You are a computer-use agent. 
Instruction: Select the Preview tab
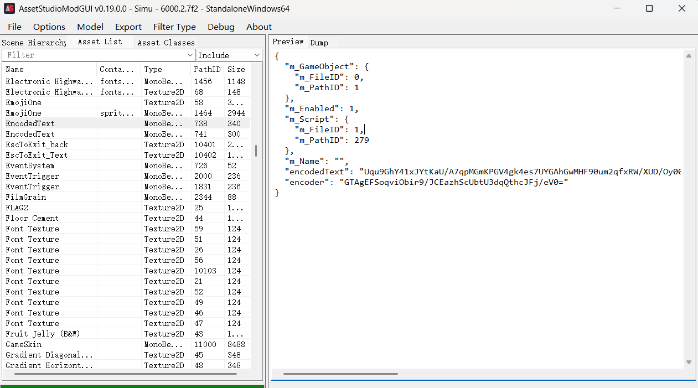pyautogui.click(x=288, y=42)
